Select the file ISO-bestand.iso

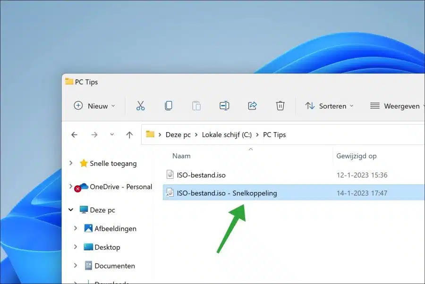[x=201, y=175]
